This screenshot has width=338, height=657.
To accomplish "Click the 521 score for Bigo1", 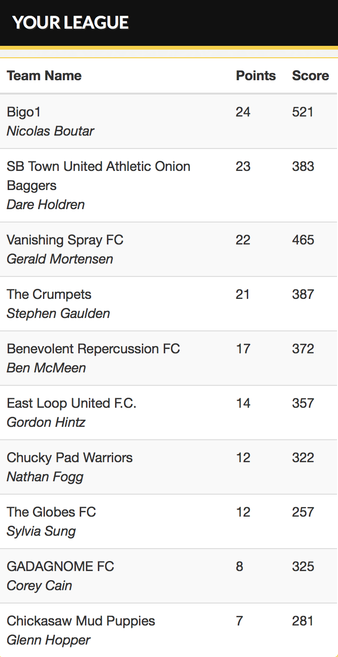I will tap(303, 112).
